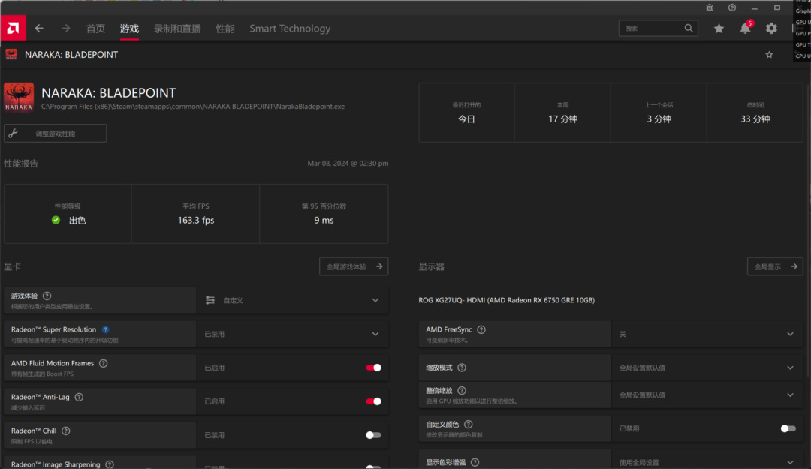811x469 pixels.
Task: Switch to 游戏 tab
Action: pos(129,29)
